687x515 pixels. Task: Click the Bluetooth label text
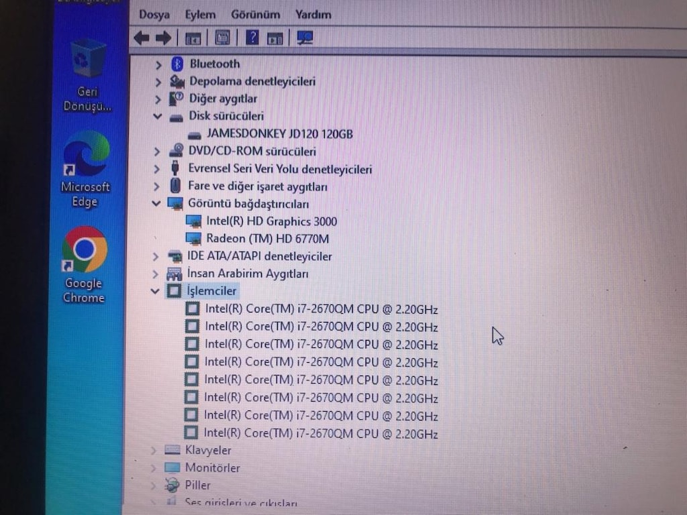[215, 64]
